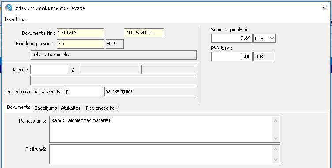Click the Izdevumu apmaksas veids code field

click(x=83, y=91)
